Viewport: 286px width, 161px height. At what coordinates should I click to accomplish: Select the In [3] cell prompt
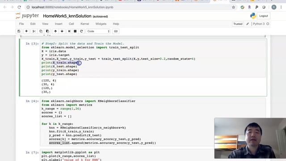32,44
